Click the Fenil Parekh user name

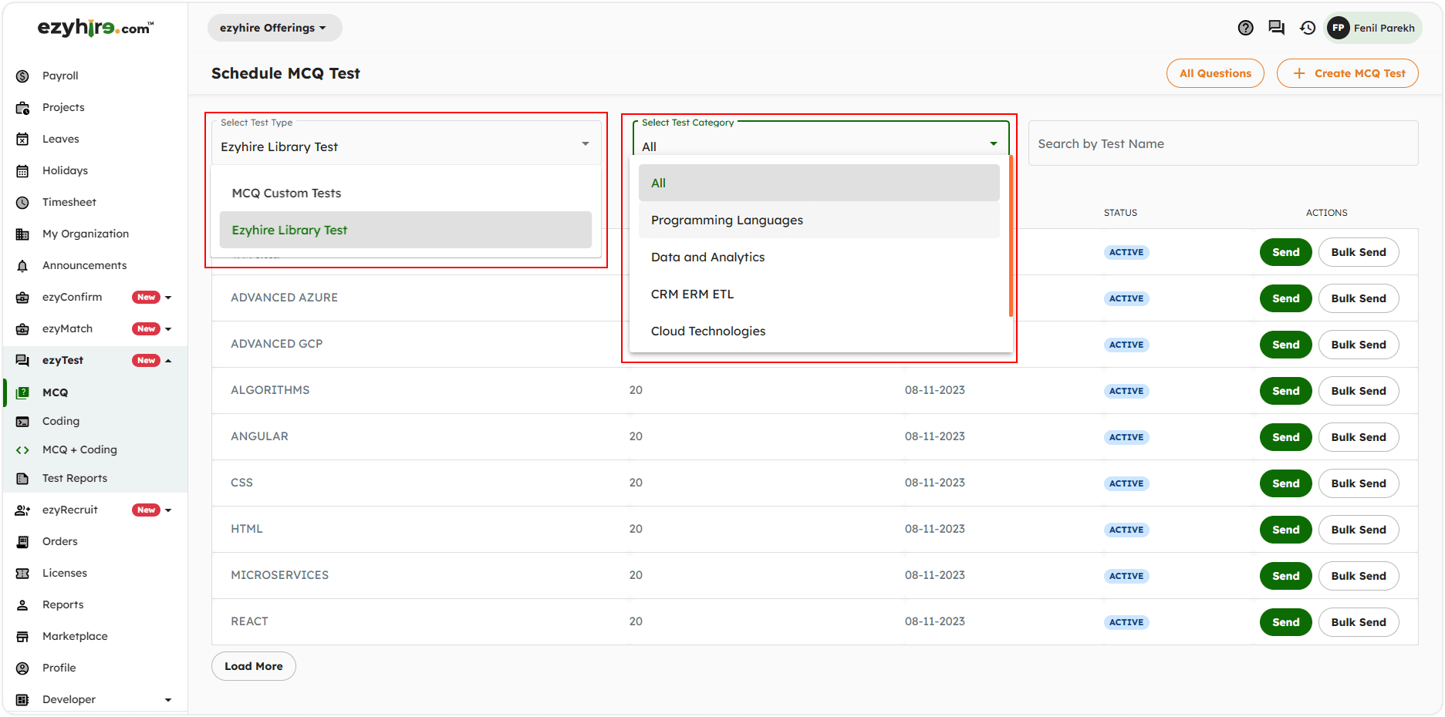coord(1384,28)
